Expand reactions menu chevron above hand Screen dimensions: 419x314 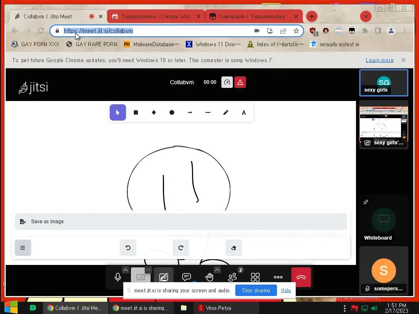(217, 270)
